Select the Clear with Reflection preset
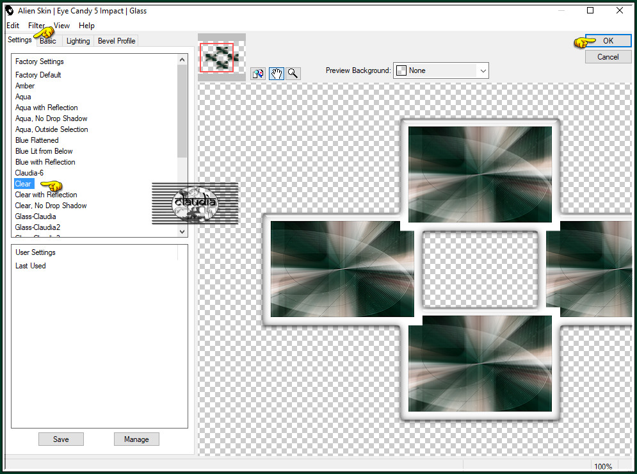The image size is (637, 474). point(46,195)
